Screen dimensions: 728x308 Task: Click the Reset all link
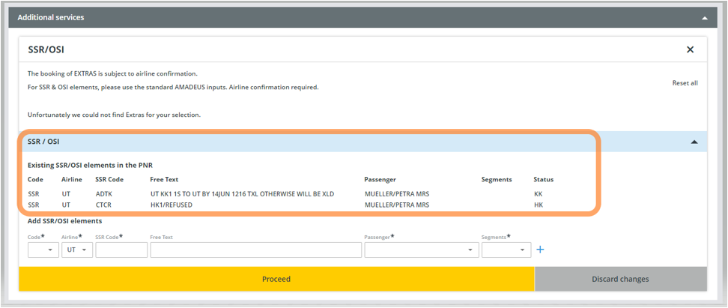coord(685,83)
